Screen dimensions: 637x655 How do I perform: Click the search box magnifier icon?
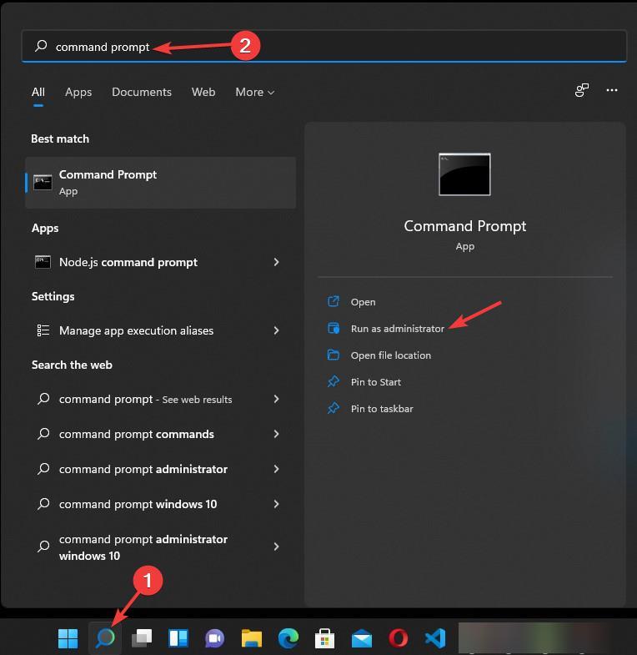41,46
